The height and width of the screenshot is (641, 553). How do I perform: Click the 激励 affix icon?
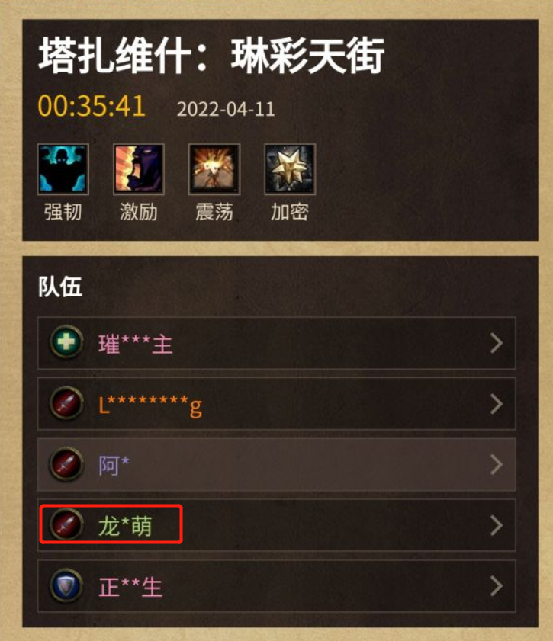139,169
